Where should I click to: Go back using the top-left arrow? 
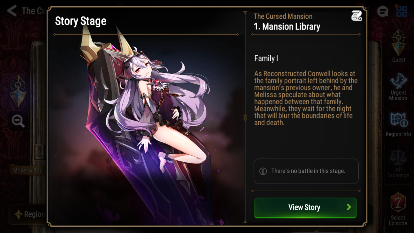pos(12,11)
